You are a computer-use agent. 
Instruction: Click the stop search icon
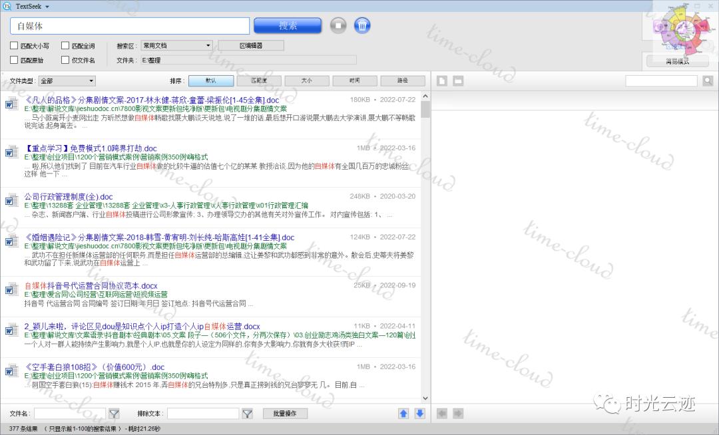pos(340,25)
